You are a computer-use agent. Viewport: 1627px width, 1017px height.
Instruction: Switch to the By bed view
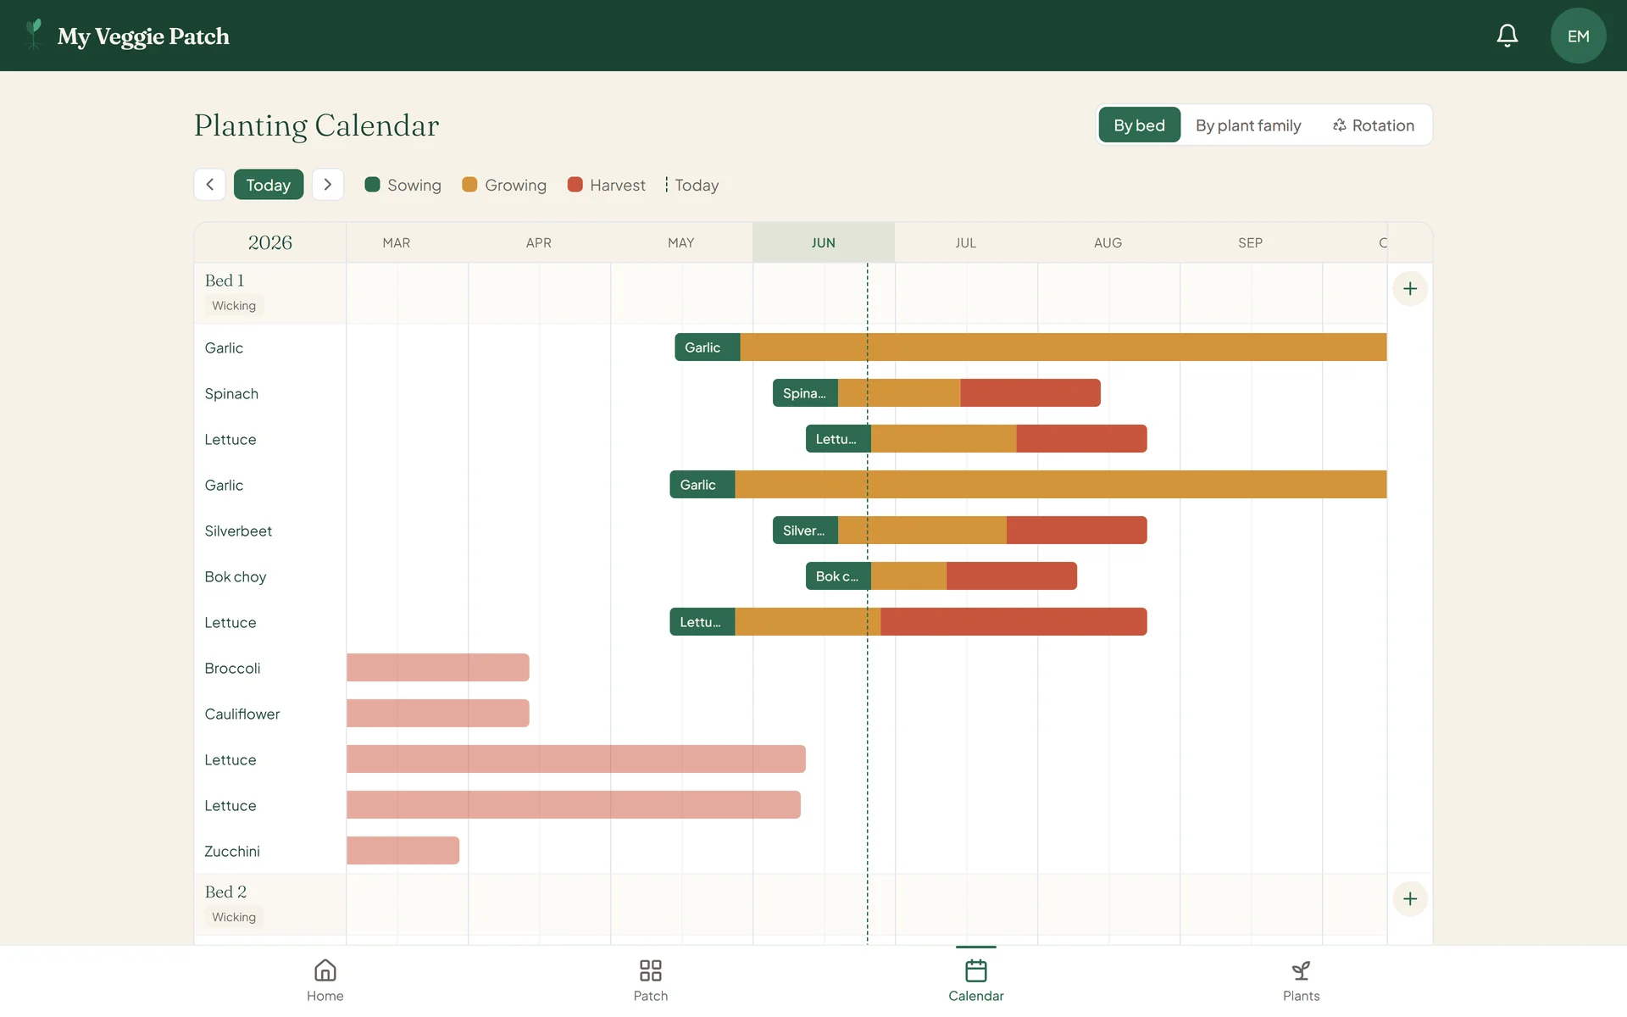click(x=1139, y=125)
